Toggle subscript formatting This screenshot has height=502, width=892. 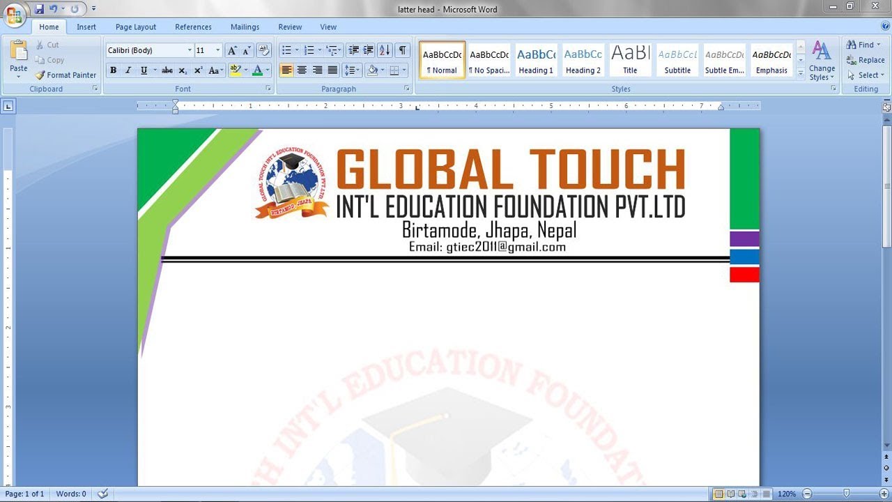tap(183, 70)
